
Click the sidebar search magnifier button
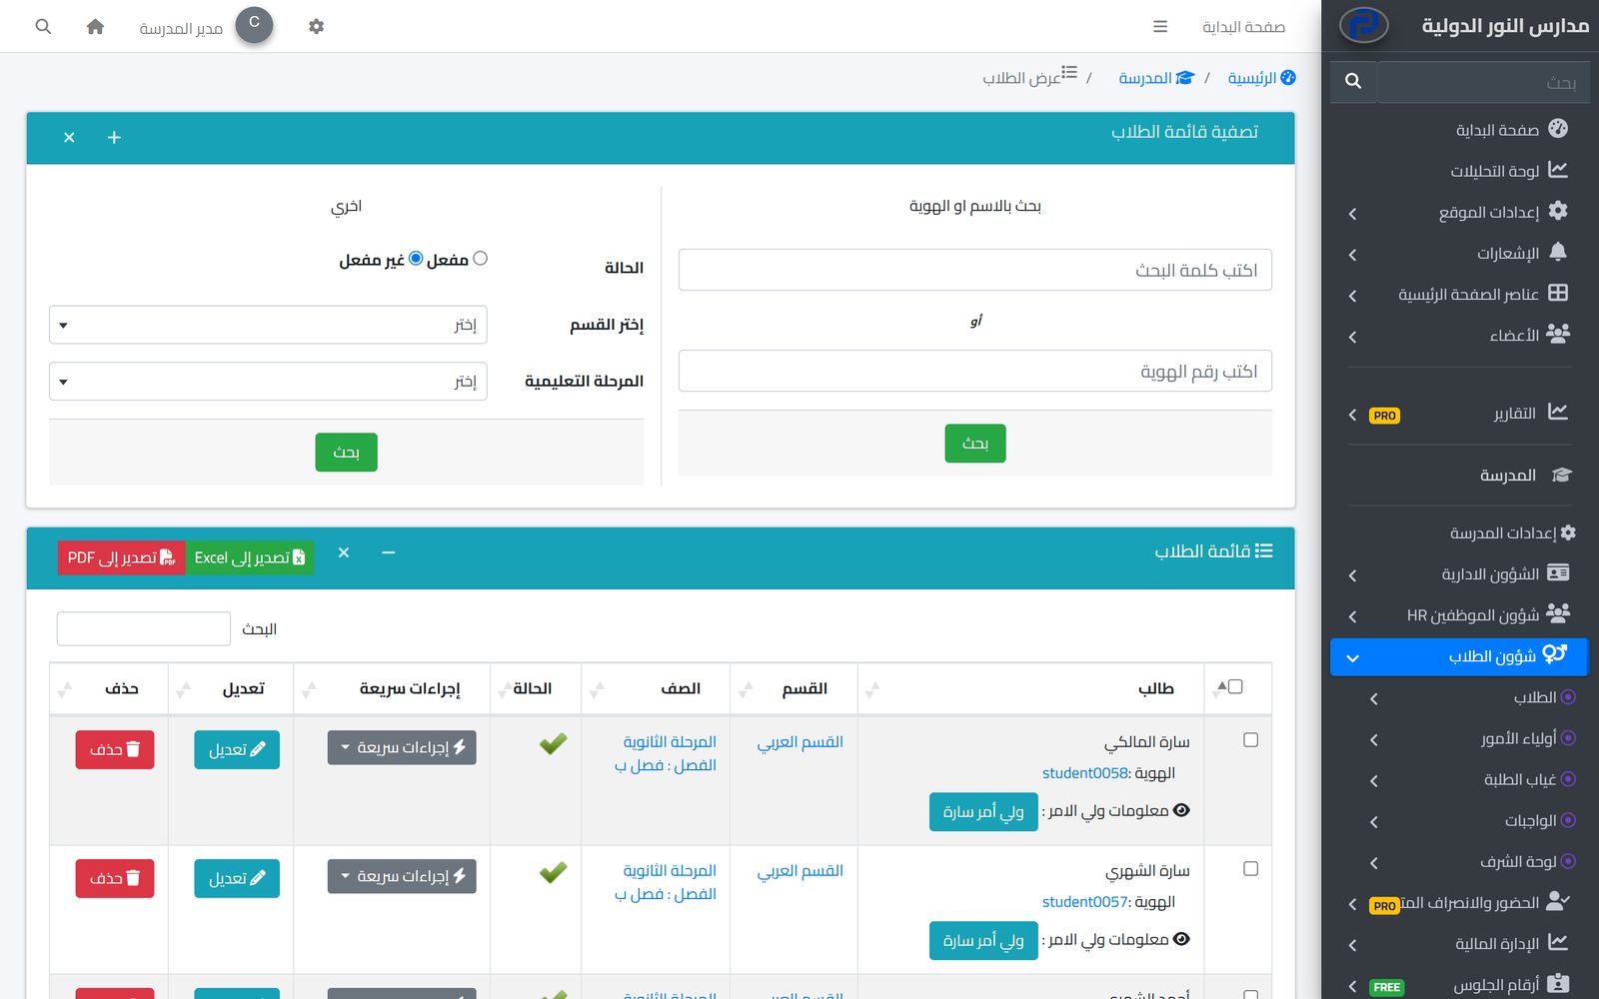point(1353,81)
